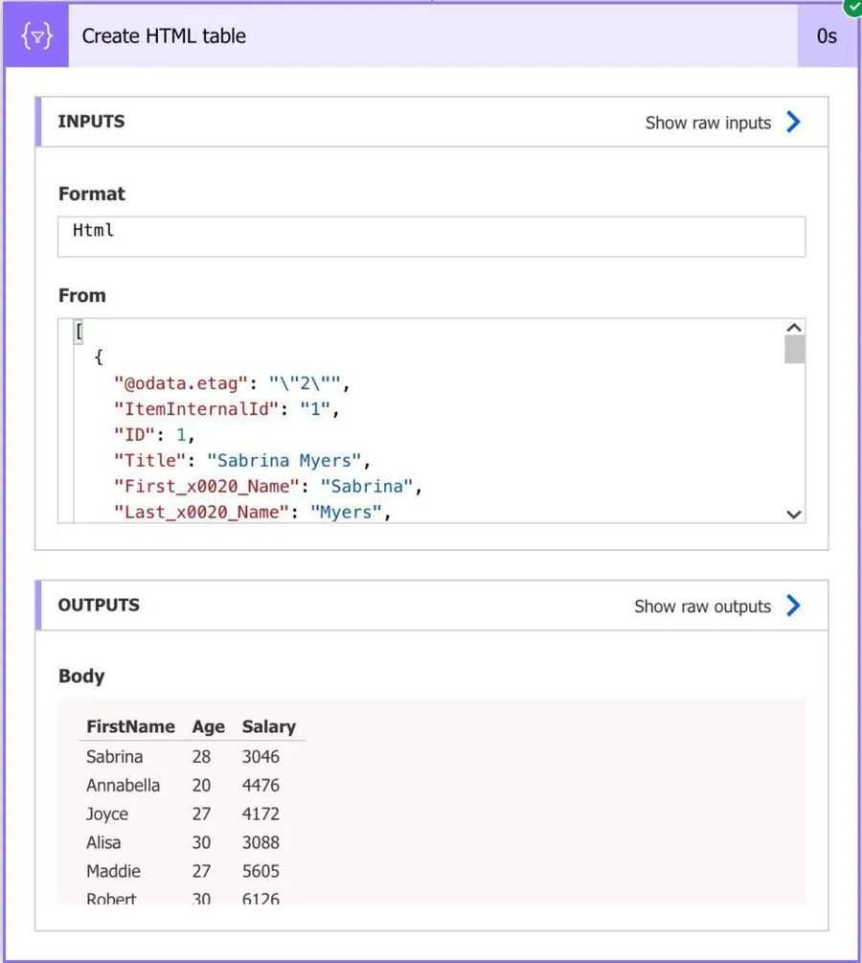Select the INPUTS section header
The image size is (862, 963).
91,122
